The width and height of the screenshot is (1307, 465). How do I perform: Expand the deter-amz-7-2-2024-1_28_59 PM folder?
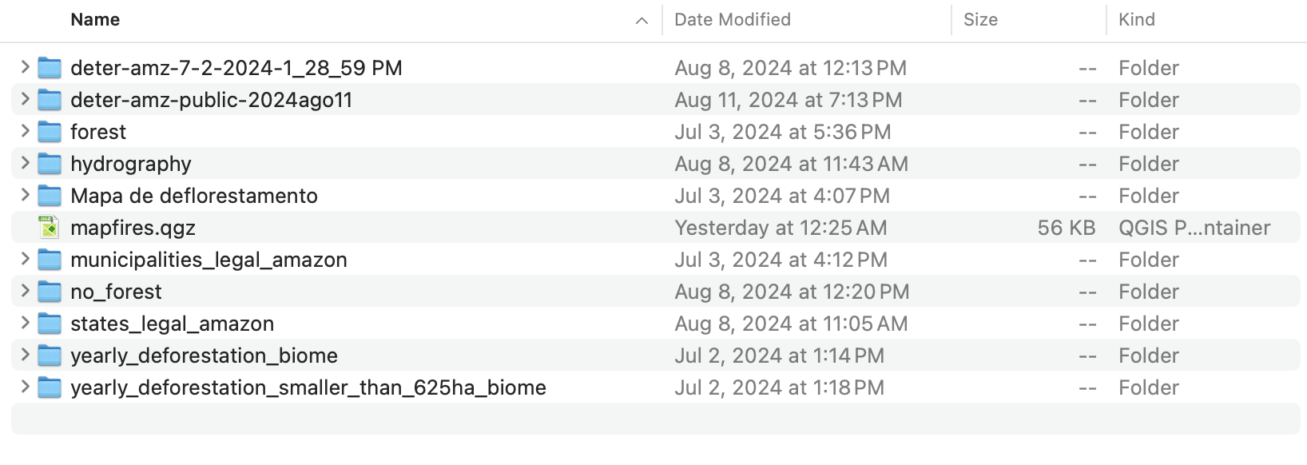(x=25, y=67)
